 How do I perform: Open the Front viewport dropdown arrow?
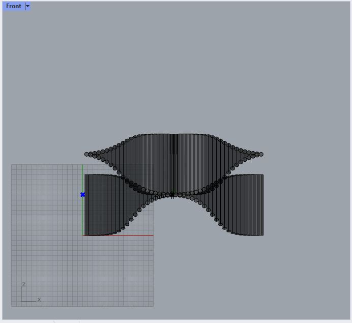coord(27,6)
